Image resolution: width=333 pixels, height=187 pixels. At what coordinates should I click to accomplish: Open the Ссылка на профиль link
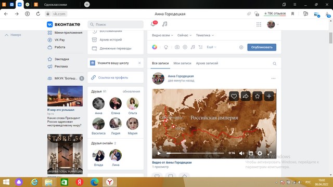(x=113, y=77)
